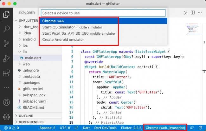Collapse the lib folder
Image resolution: width=206 pixels, height=131 pixels.
click(x=25, y=52)
